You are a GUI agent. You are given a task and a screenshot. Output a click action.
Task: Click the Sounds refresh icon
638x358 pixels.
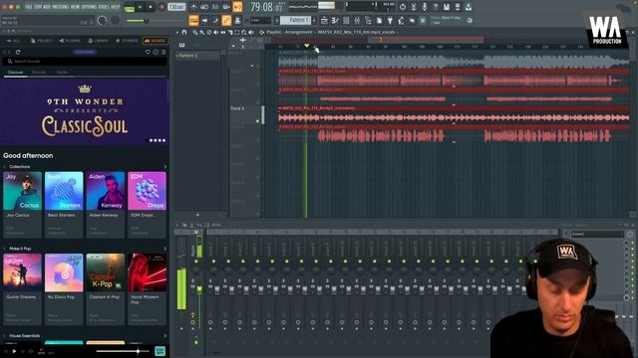pyautogui.click(x=18, y=52)
